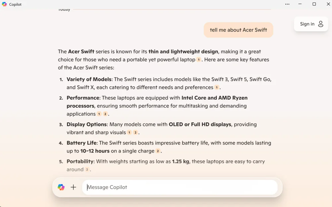
Task: Click the "Battery Life" heading text
Action: pos(82,143)
